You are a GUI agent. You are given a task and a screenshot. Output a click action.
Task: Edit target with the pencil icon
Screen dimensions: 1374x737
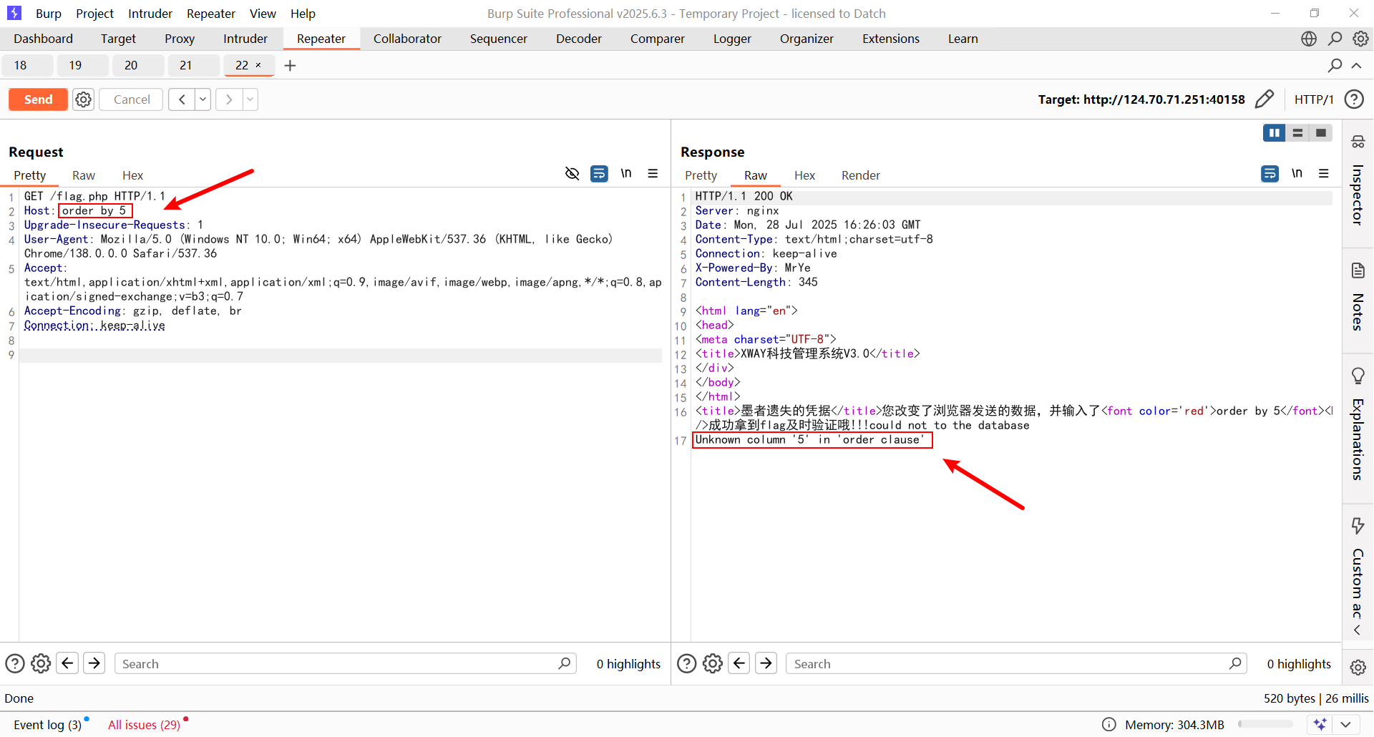pos(1265,99)
